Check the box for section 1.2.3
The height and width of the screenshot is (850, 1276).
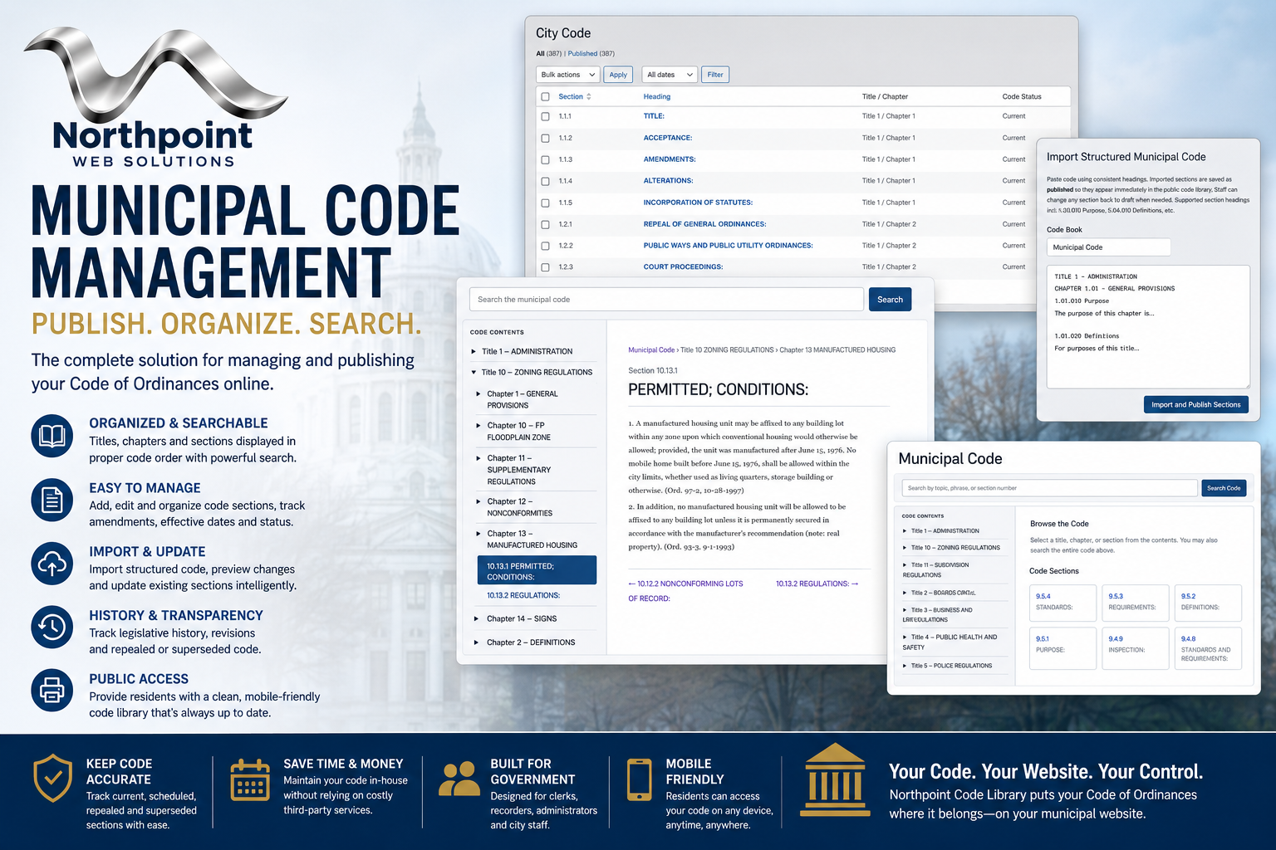(x=546, y=268)
